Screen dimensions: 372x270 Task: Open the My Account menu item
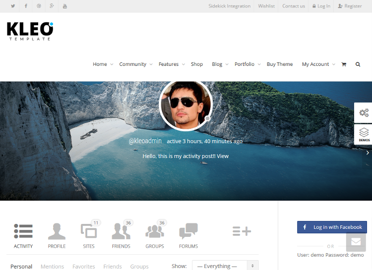tap(315, 64)
